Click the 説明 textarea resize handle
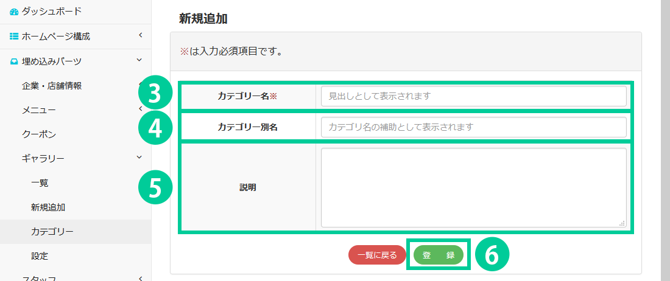 point(622,223)
